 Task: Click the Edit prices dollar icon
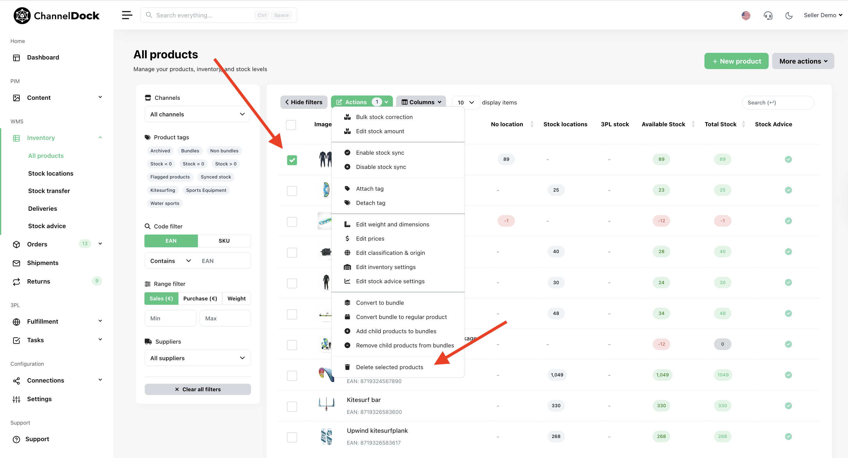(x=347, y=238)
